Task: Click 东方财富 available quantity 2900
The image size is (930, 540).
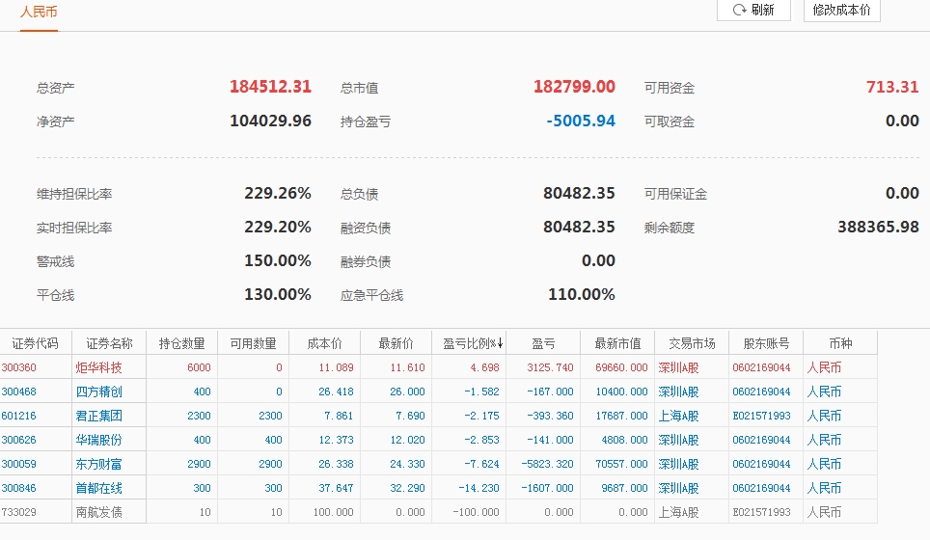Action: (x=270, y=464)
